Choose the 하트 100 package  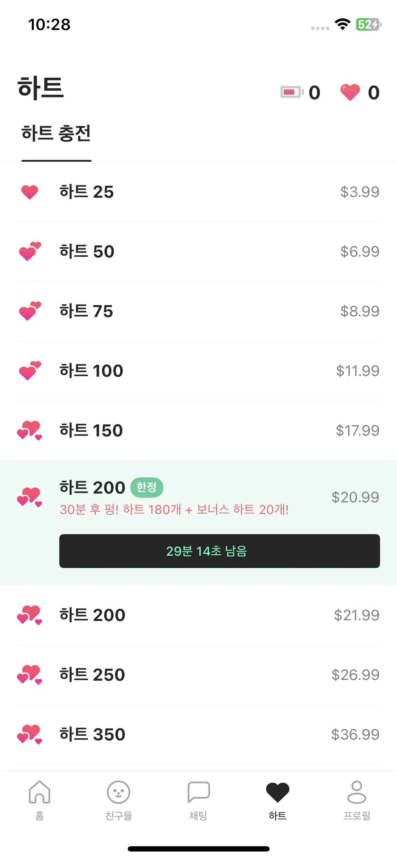198,371
